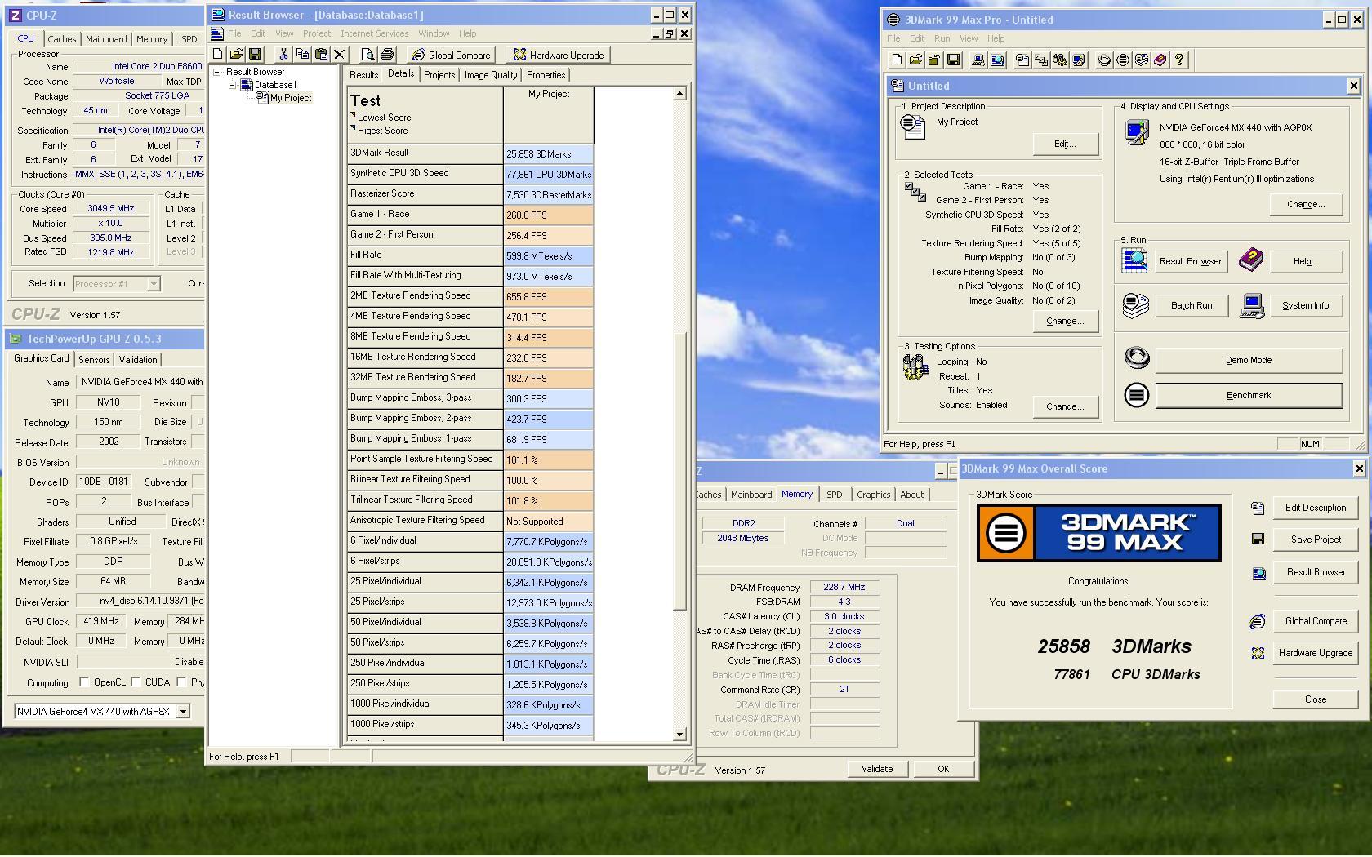
Task: Click System Info computer icon in 3DMark toolbar
Action: (978, 60)
